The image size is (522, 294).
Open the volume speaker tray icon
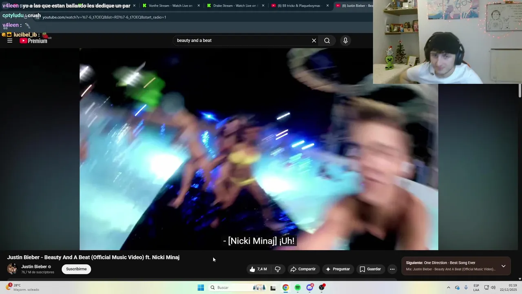pyautogui.click(x=493, y=287)
